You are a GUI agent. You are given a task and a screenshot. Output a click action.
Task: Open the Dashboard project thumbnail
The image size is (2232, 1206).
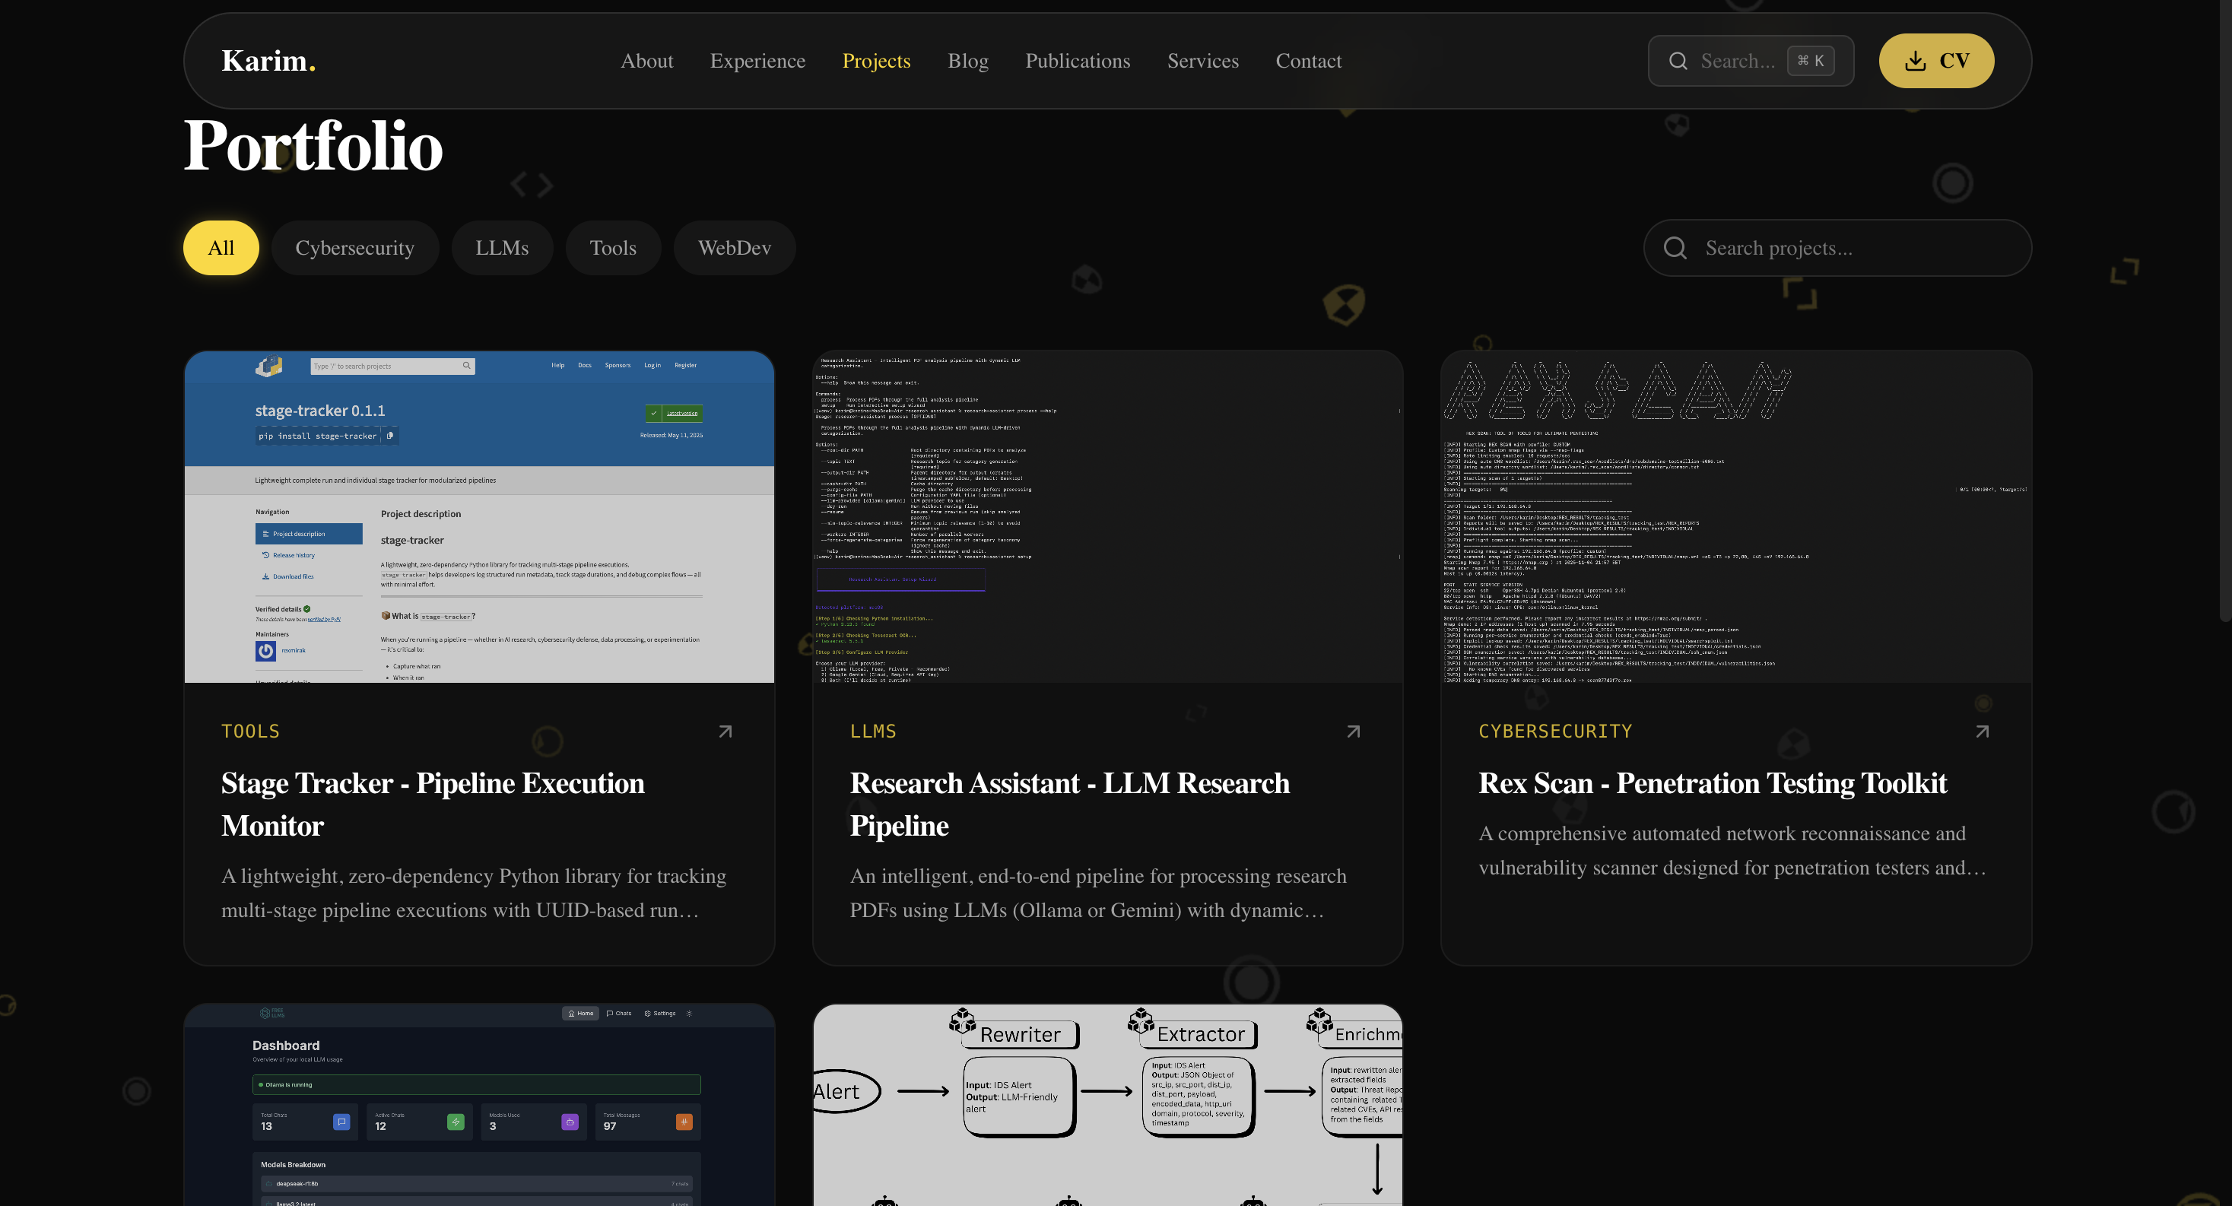tap(478, 1105)
